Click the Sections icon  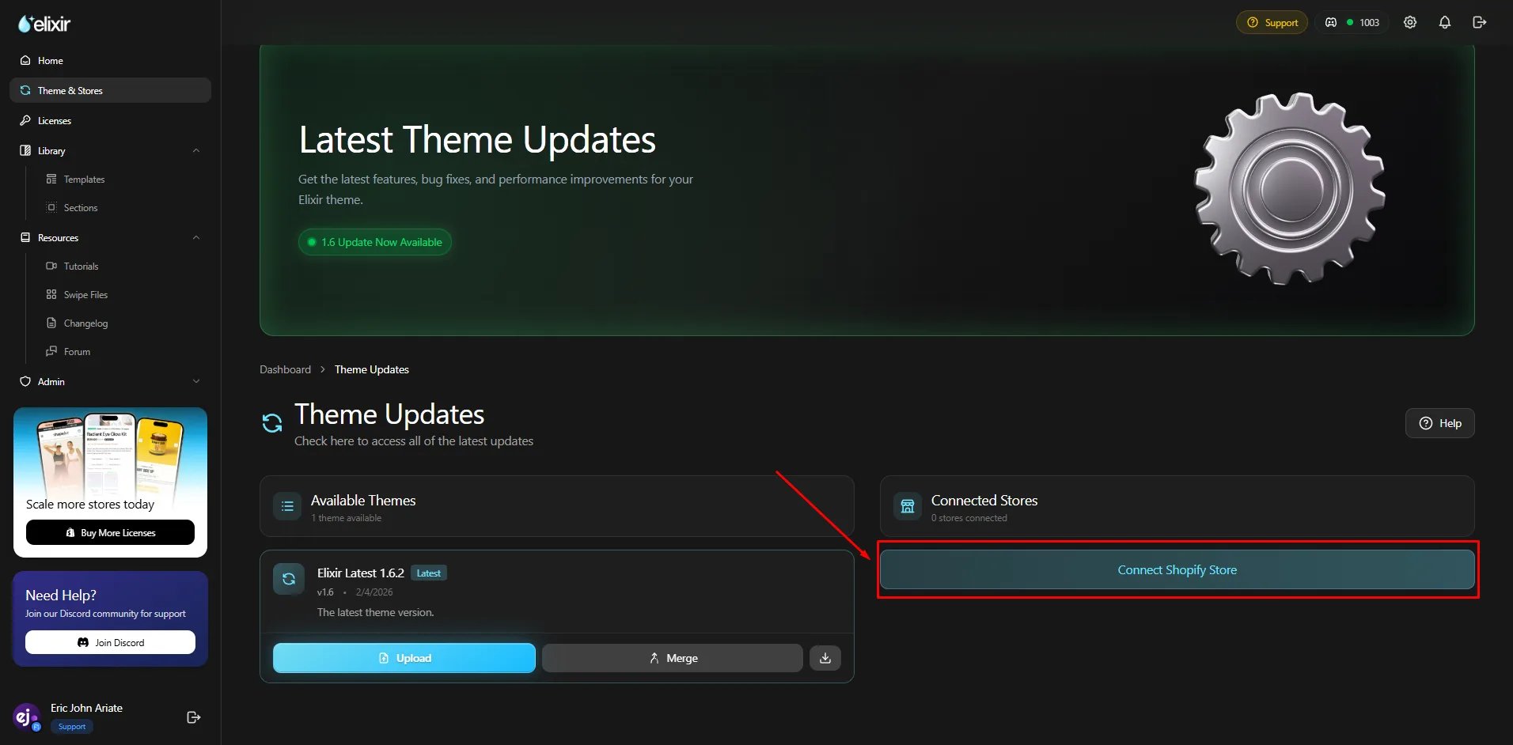[51, 207]
